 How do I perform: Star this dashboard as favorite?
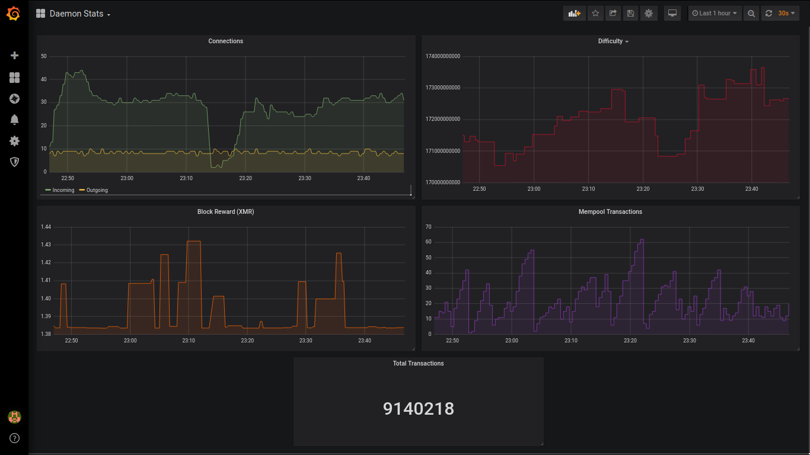[x=595, y=13]
